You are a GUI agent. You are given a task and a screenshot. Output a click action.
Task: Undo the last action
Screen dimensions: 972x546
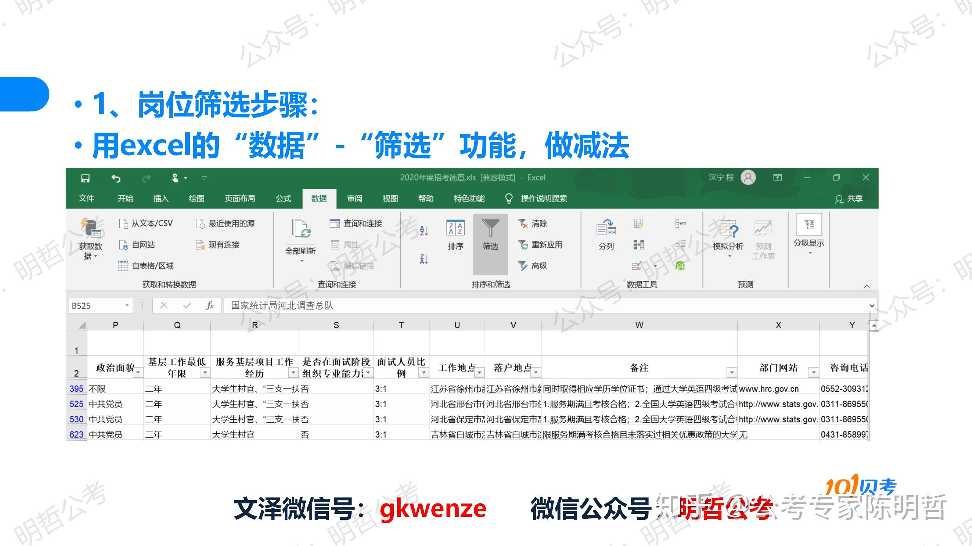point(116,178)
